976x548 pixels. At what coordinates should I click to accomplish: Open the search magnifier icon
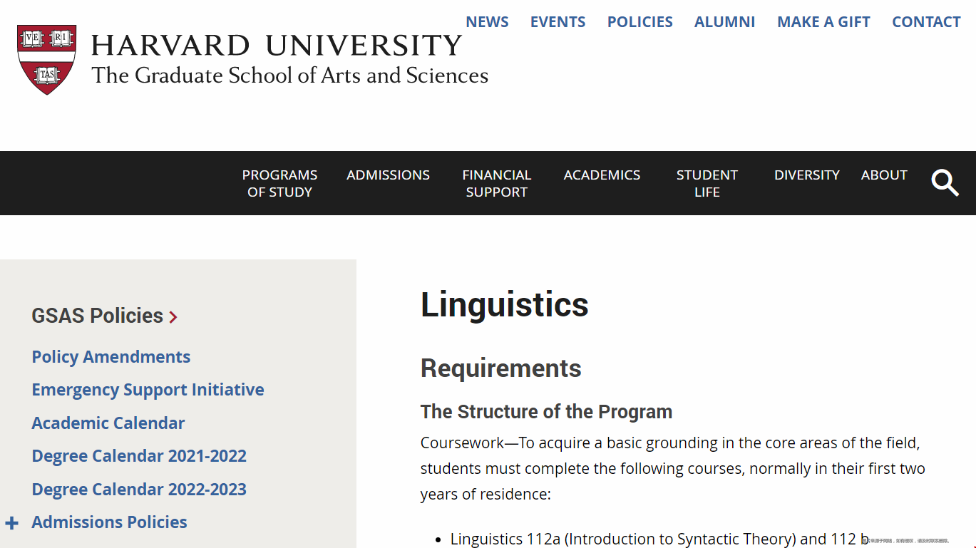tap(945, 183)
